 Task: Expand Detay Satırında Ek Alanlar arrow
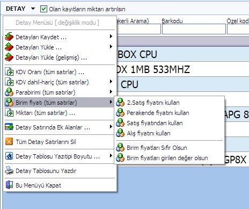click(x=111, y=127)
